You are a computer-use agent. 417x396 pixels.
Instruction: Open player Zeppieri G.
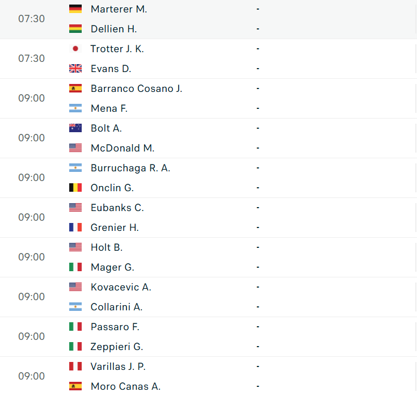pos(116,347)
